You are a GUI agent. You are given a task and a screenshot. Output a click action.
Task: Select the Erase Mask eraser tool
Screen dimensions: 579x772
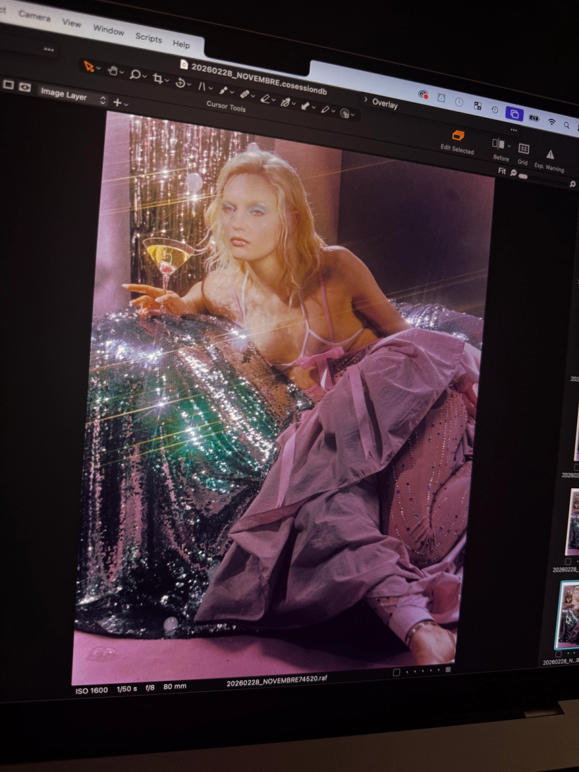264,98
